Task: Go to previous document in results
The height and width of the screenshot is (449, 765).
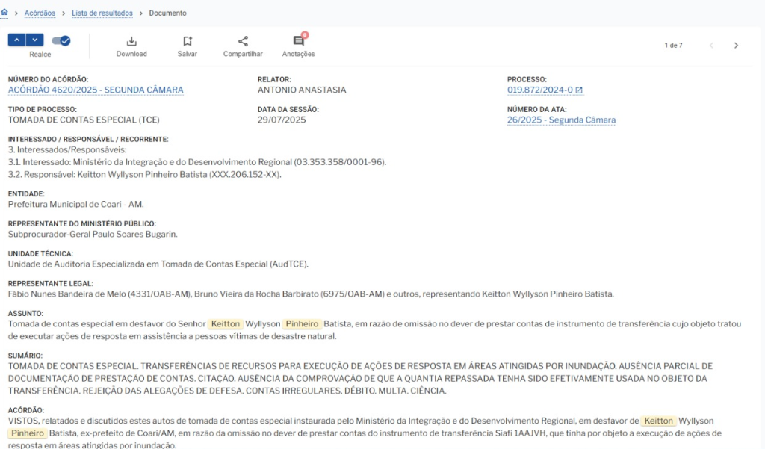Action: click(711, 46)
